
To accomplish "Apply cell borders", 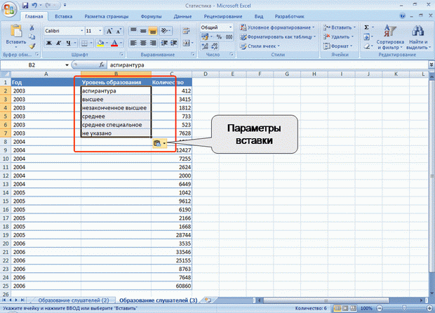I will tap(84, 43).
